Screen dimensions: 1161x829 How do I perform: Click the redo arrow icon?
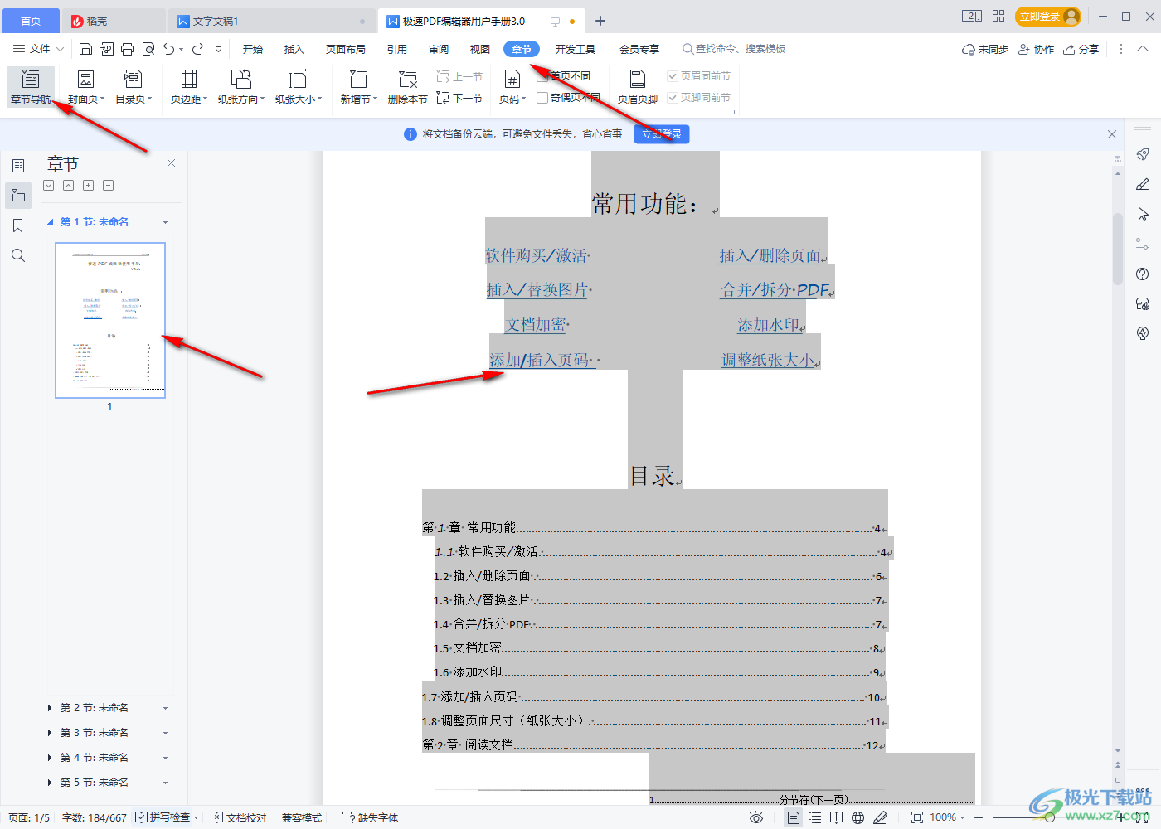(x=197, y=49)
